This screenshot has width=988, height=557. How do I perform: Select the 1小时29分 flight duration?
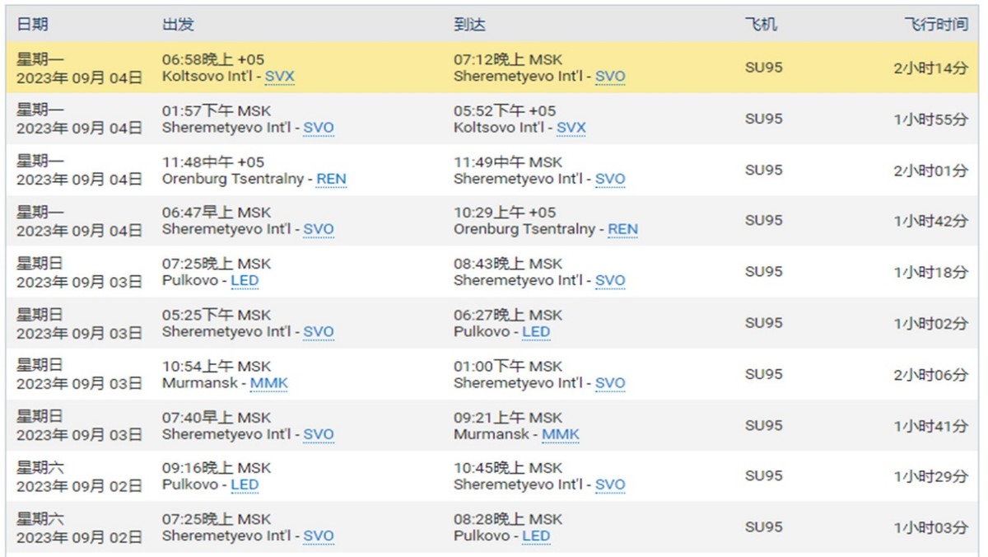click(x=931, y=476)
